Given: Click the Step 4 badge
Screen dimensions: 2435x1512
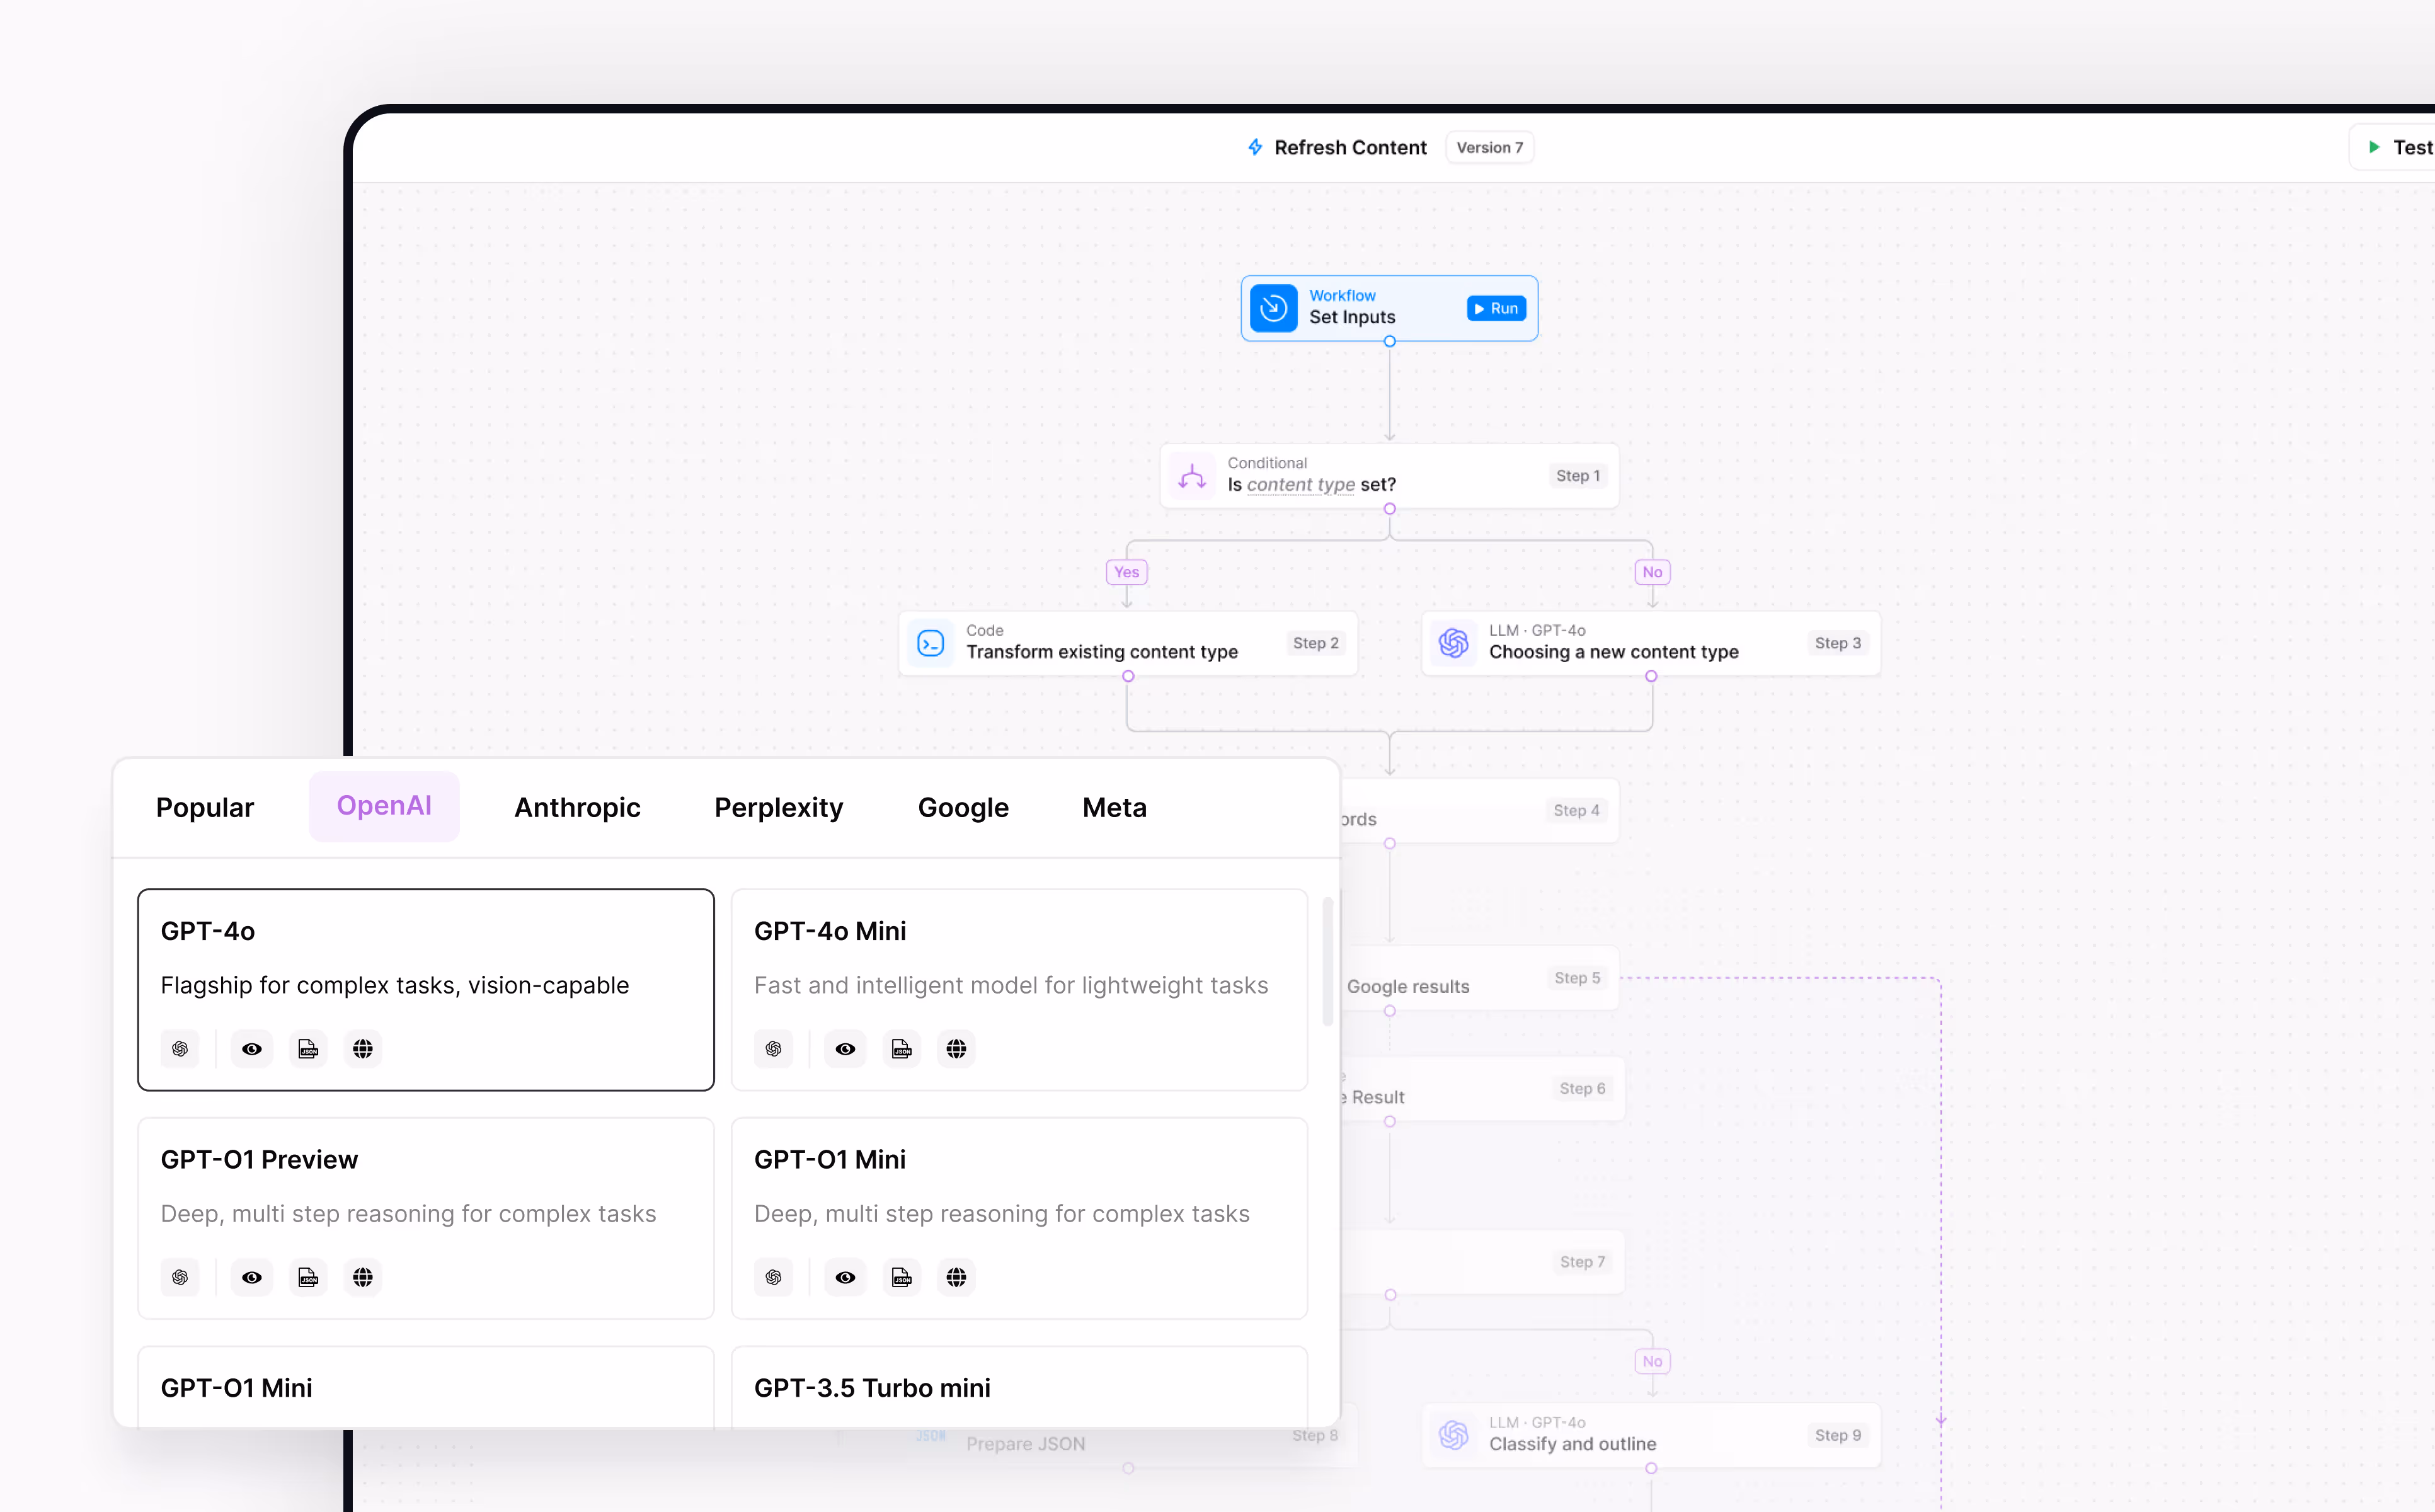Looking at the screenshot, I should pyautogui.click(x=1576, y=810).
